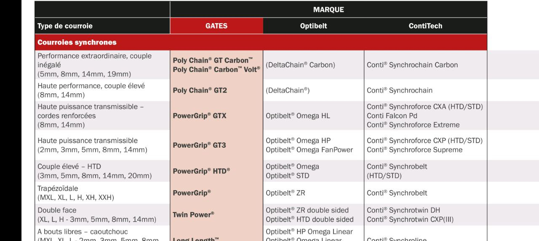Click the GATES column header
This screenshot has height=241, width=539.
coord(216,26)
